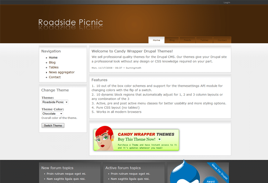Go to the Tables tab

coord(204,40)
